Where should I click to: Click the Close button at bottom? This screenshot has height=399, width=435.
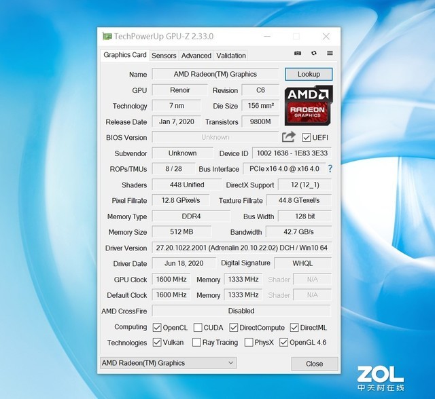pos(315,364)
